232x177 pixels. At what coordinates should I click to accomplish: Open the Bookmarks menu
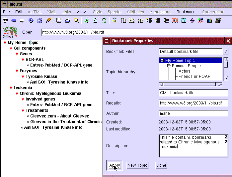pyautogui.click(x=187, y=12)
